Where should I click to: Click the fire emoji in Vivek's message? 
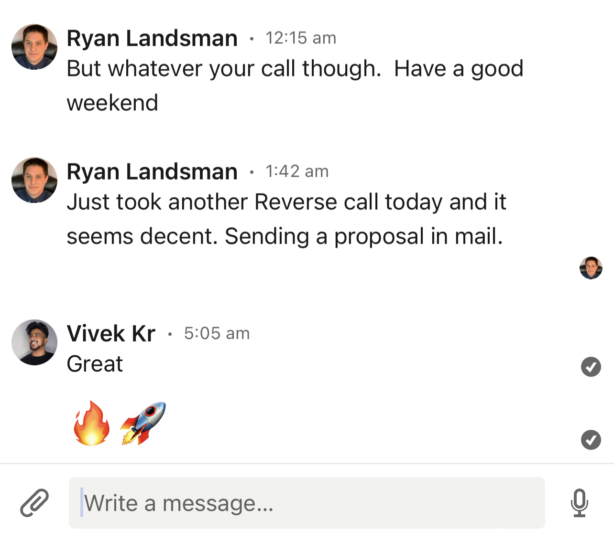click(x=91, y=423)
